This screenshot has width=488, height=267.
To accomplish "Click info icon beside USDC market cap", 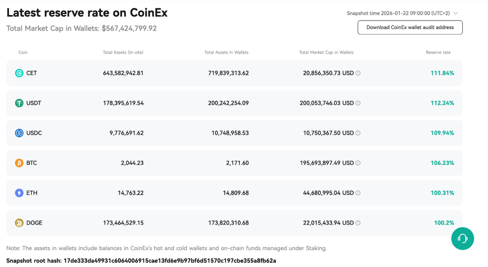I will click(358, 133).
